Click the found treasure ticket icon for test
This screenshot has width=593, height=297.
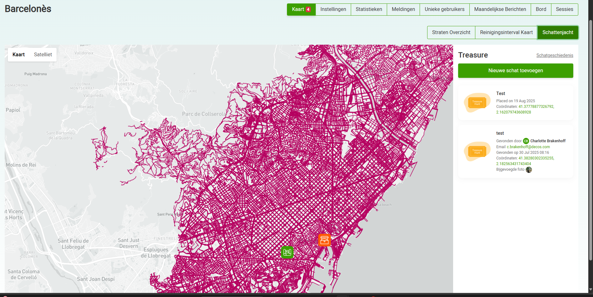pos(477,151)
